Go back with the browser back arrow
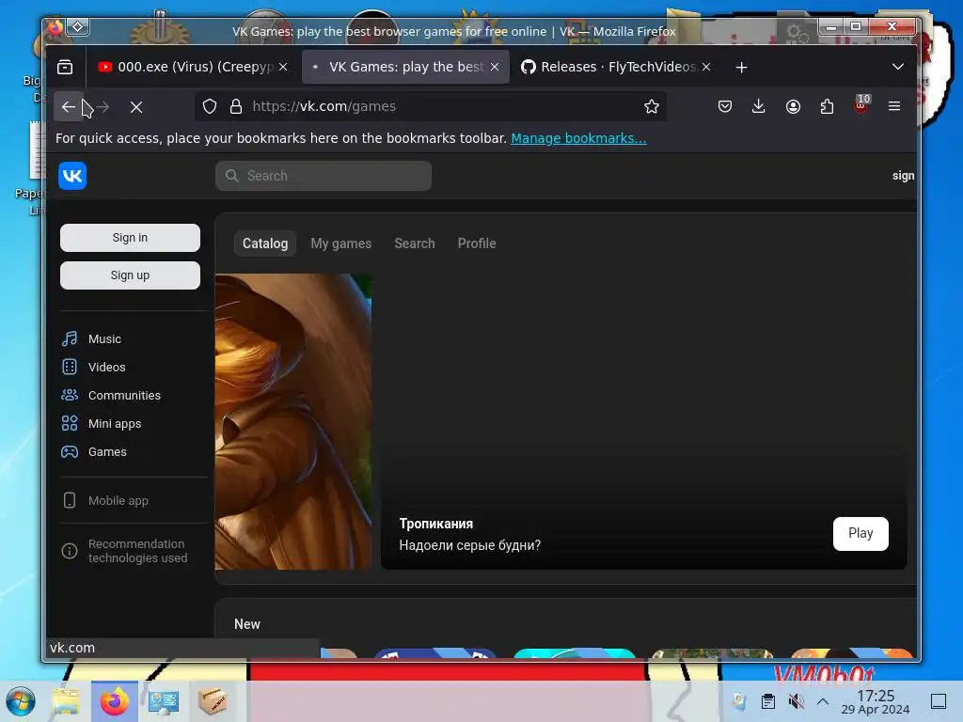The height and width of the screenshot is (722, 963). pos(68,107)
